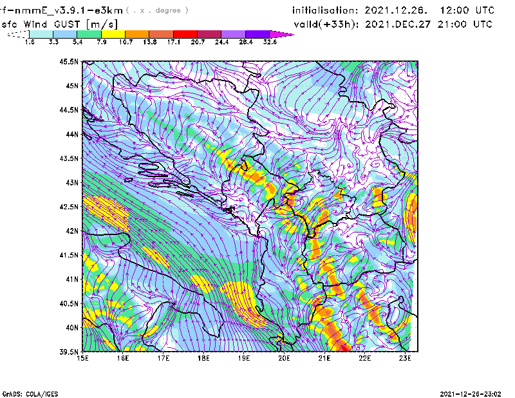This screenshot has width=515, height=398.
Task: Click legend value "32.6"
Action: click(270, 42)
